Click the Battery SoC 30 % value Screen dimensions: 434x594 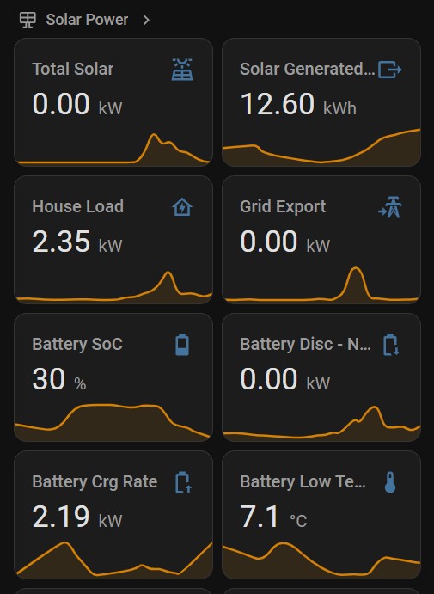tap(59, 379)
